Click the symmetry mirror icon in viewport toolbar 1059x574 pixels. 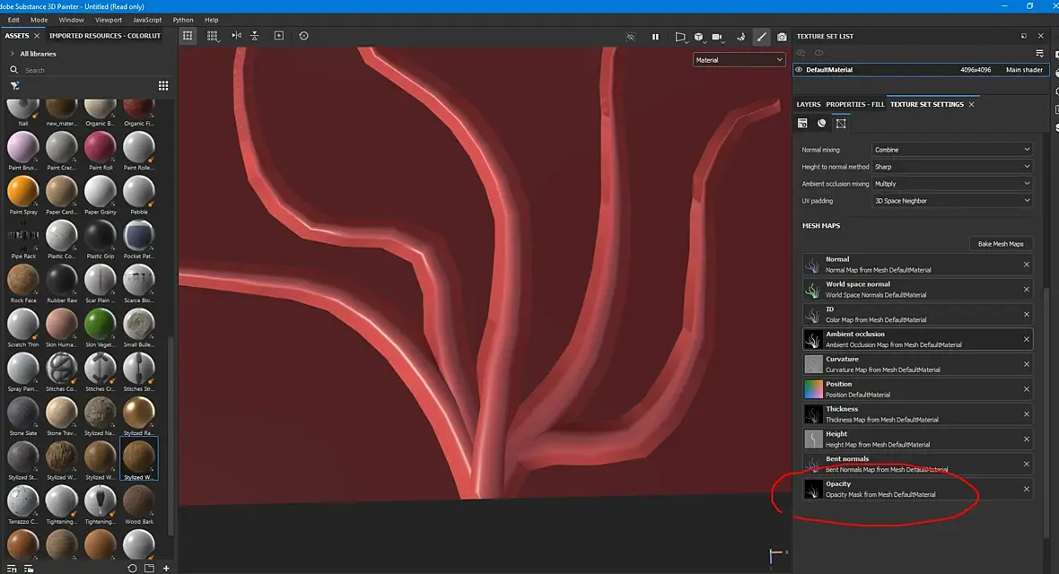[x=236, y=36]
